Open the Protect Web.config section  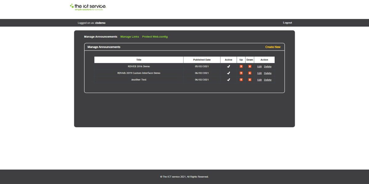155,36
